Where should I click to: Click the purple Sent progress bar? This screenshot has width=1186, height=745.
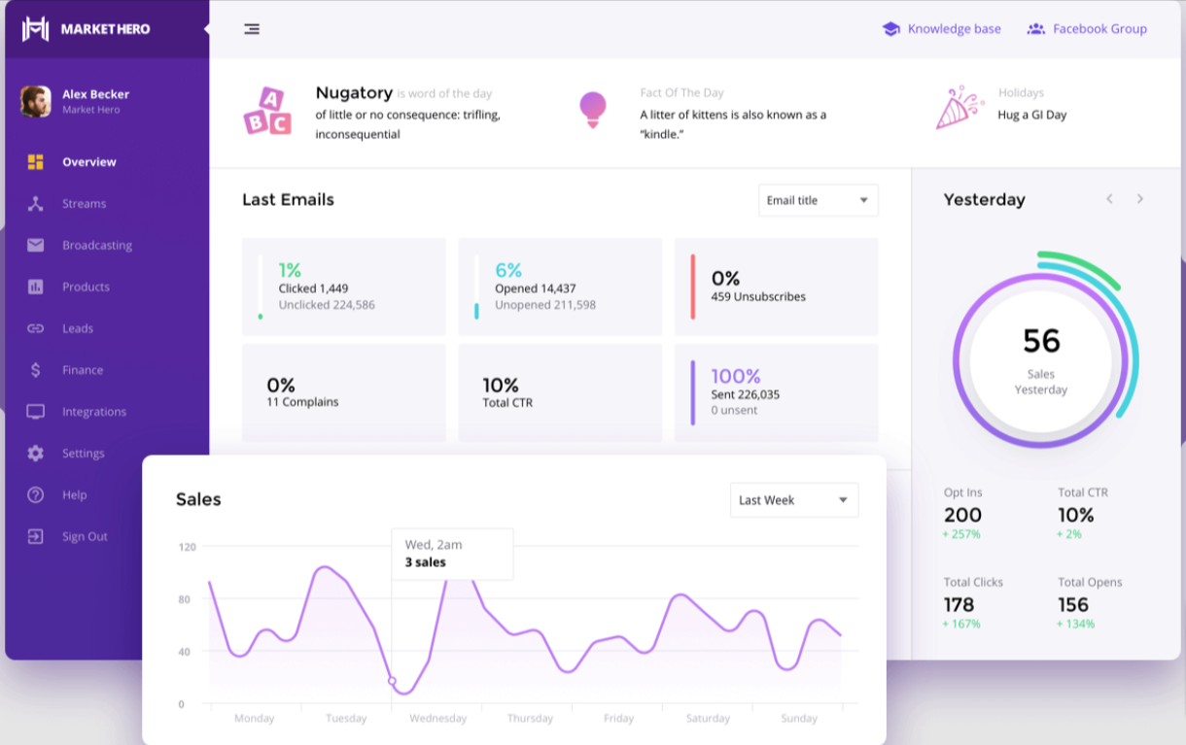(692, 392)
